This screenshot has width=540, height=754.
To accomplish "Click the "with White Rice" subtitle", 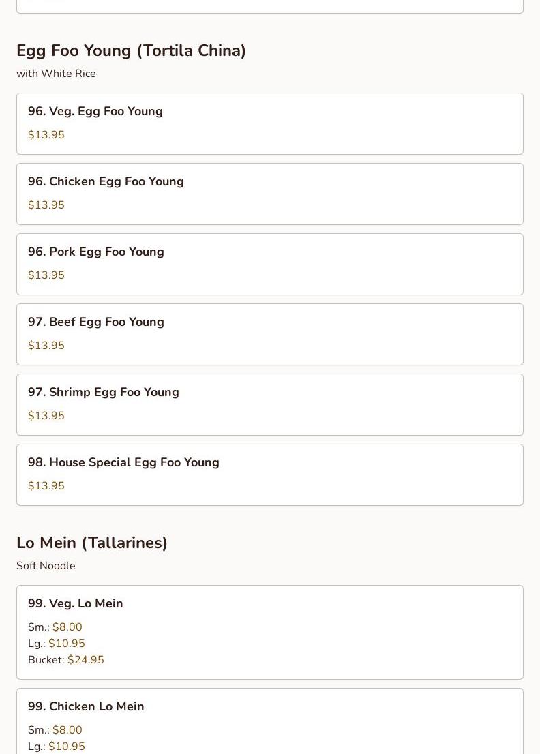I will 56,74.
